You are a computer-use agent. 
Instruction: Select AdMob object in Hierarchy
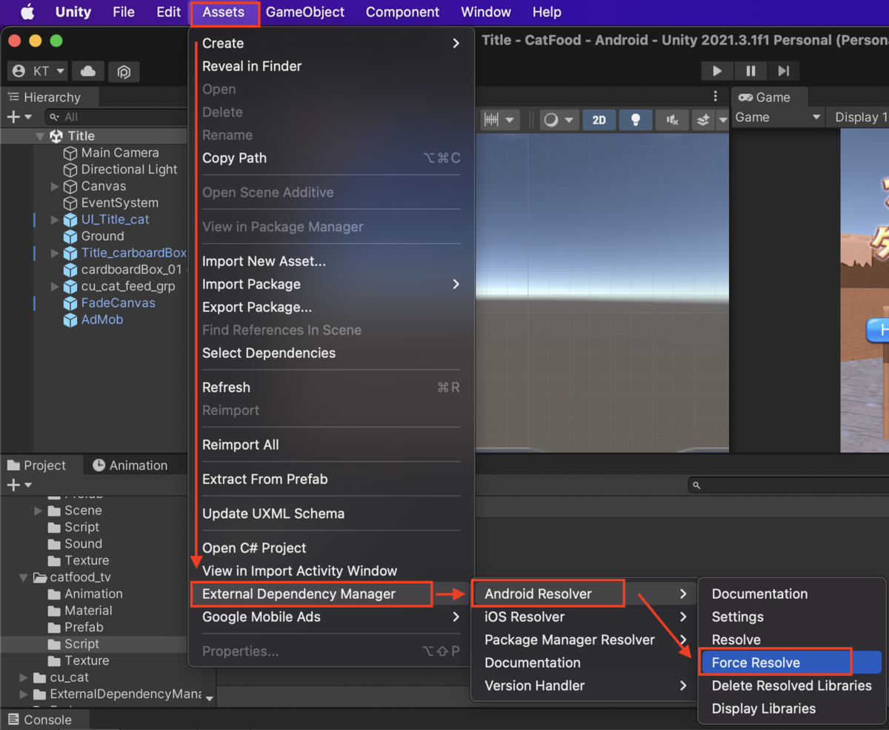click(102, 319)
